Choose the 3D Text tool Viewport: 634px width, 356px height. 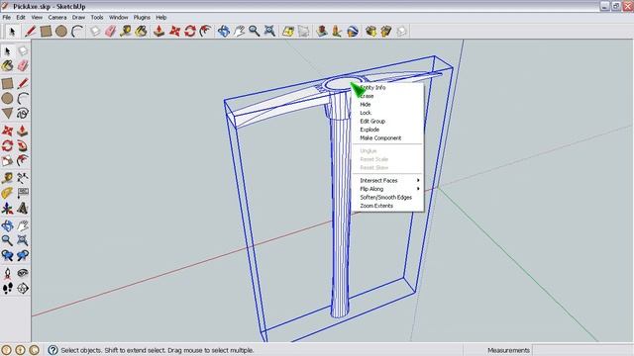coord(23,209)
